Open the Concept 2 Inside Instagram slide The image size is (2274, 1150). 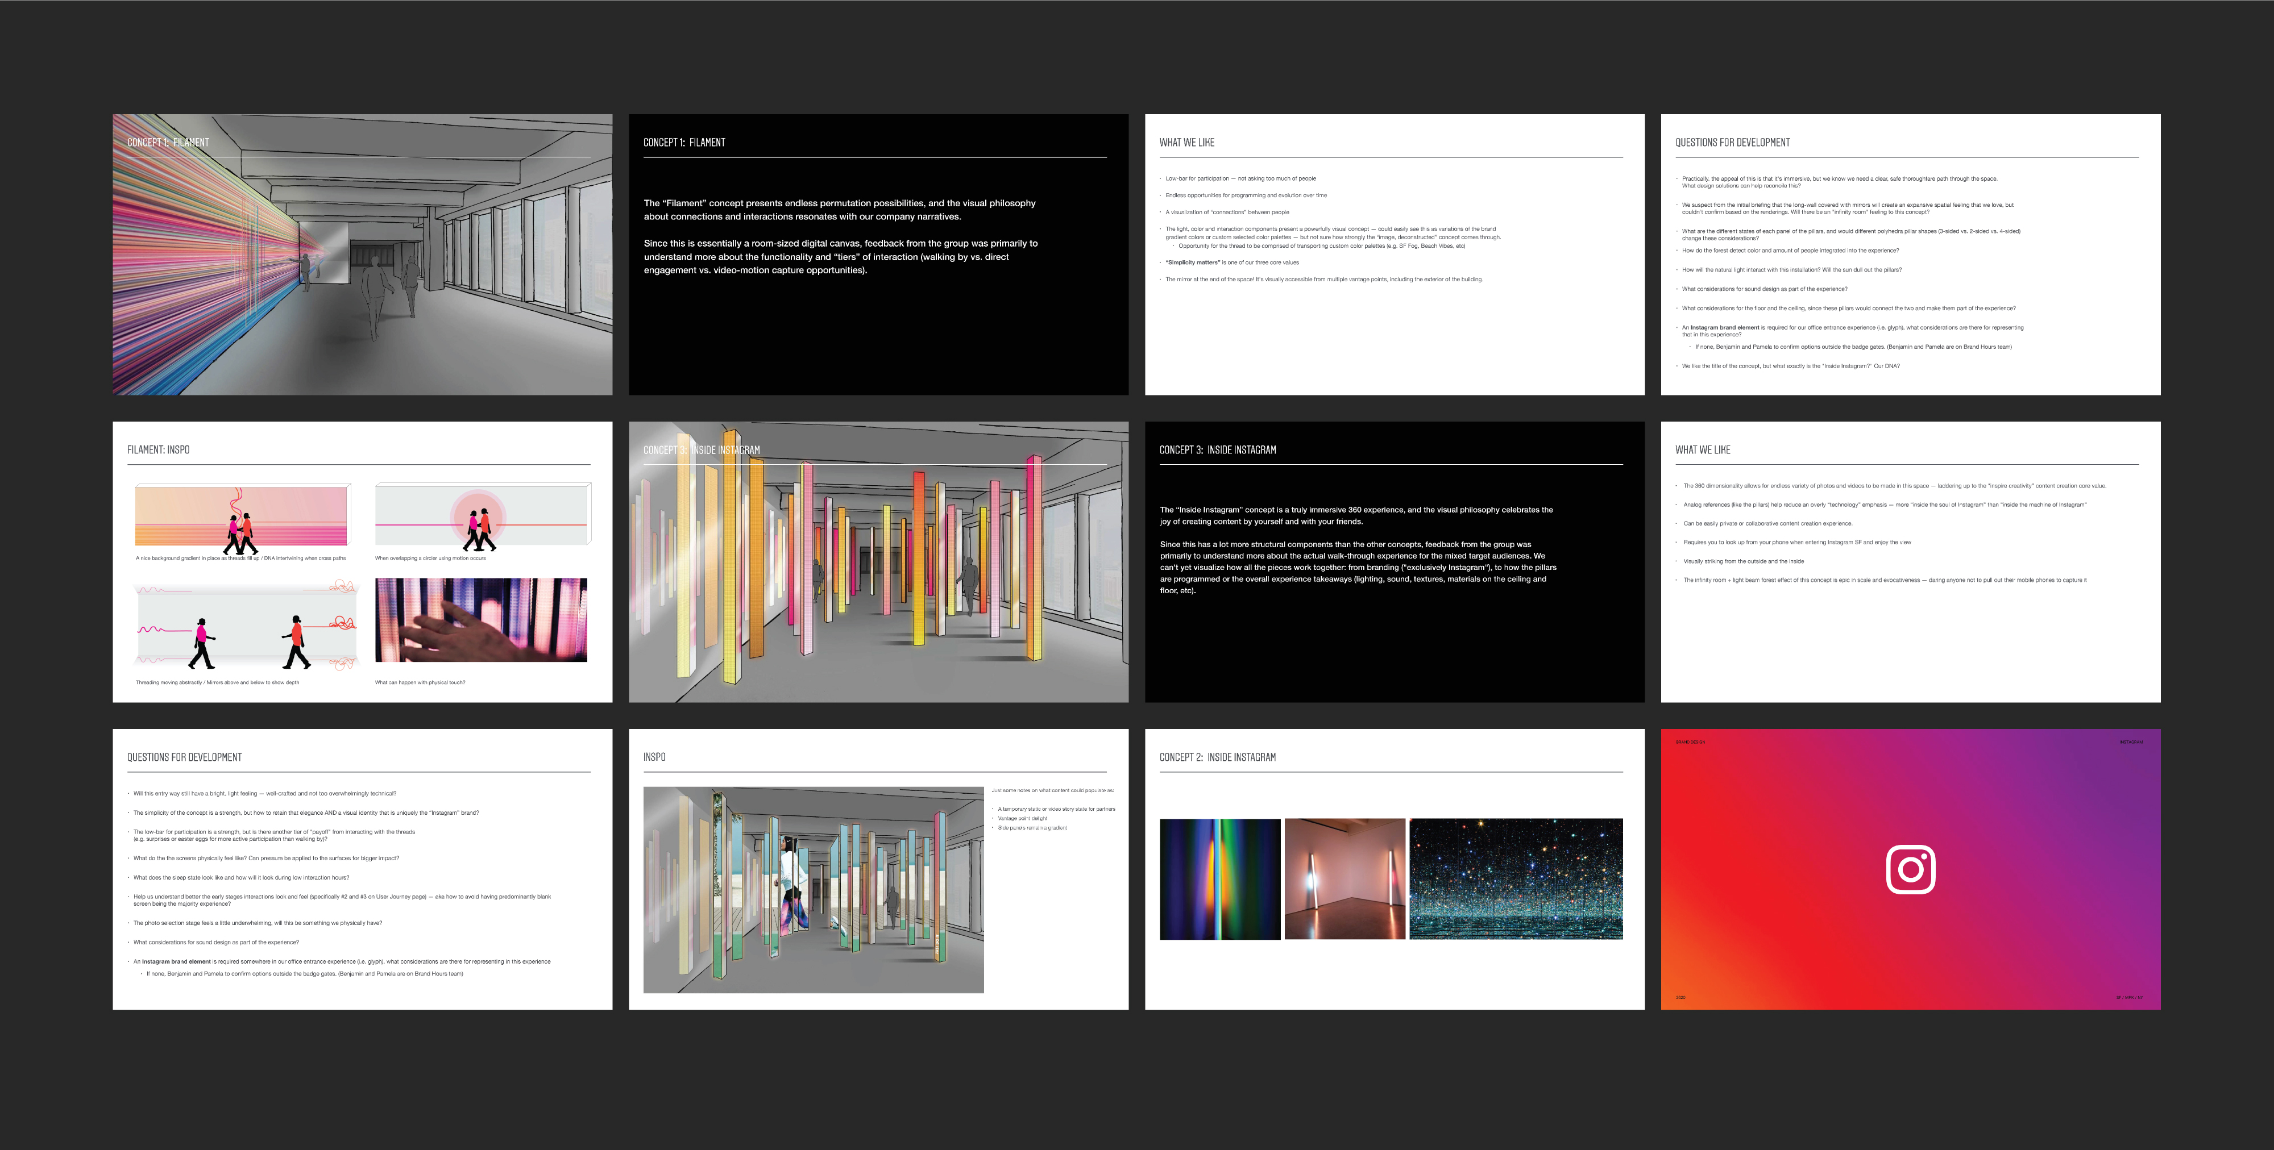tap(1394, 971)
